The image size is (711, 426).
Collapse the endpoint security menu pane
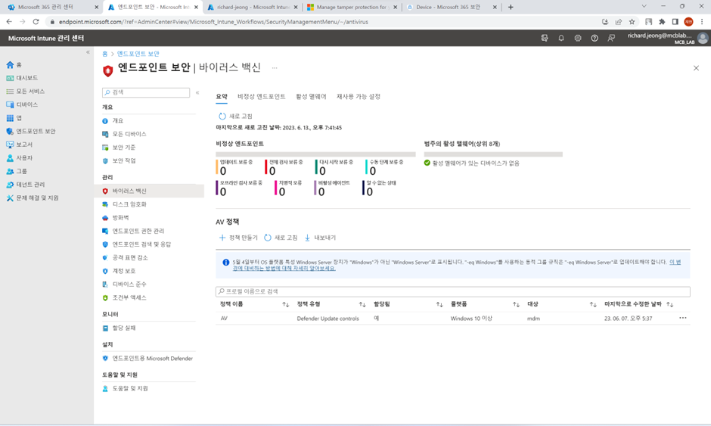[x=197, y=92]
